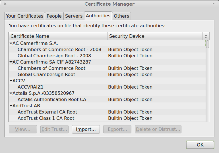Collapse the AC Camerfirma S.A. group
This screenshot has height=153, width=219.
coord(11,43)
